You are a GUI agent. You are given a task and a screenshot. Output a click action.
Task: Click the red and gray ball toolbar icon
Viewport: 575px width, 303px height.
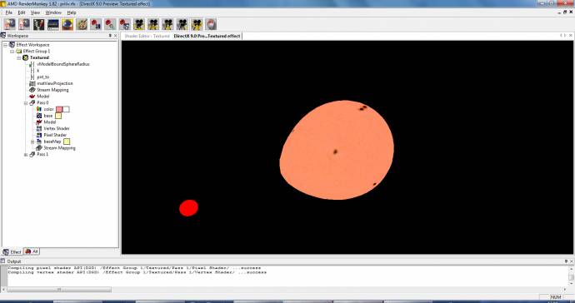(x=211, y=24)
